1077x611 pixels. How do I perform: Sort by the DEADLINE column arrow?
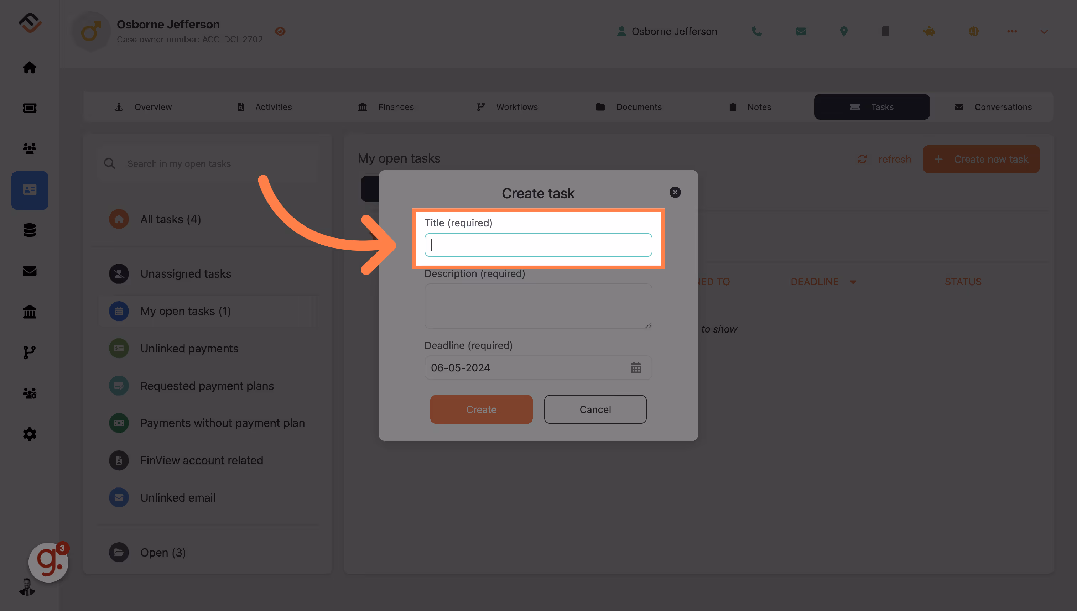click(853, 282)
